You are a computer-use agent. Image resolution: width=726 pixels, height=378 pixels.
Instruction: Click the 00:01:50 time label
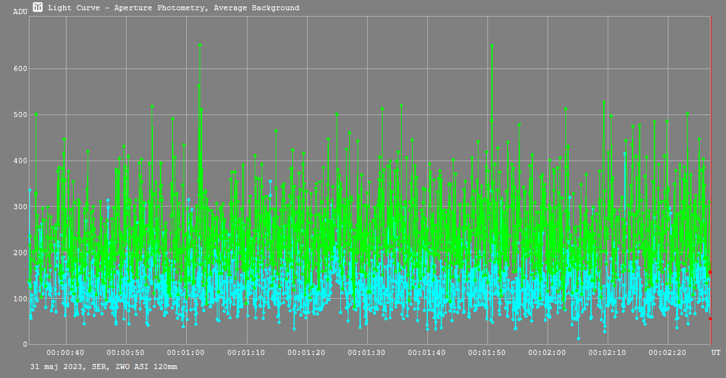pos(487,352)
